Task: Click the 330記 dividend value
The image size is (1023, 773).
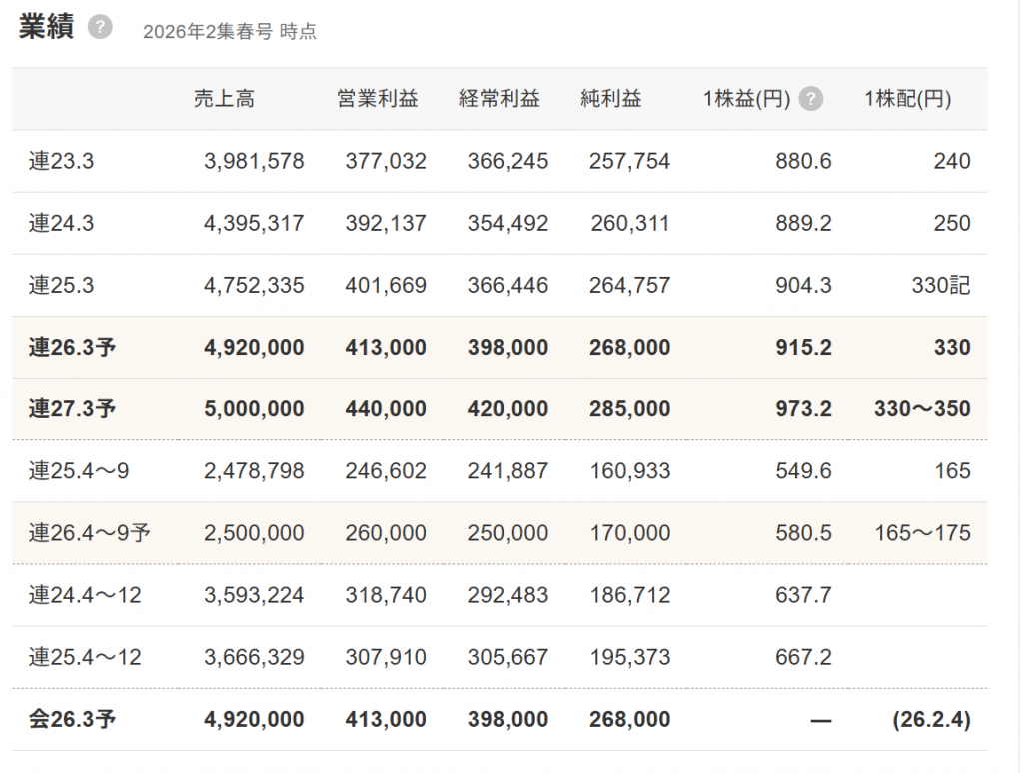Action: pos(940,285)
